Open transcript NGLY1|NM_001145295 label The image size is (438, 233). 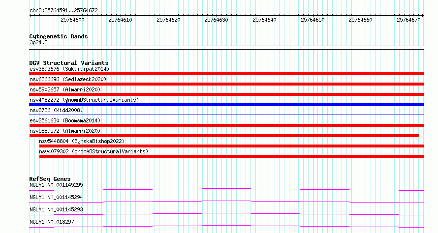pos(56,185)
